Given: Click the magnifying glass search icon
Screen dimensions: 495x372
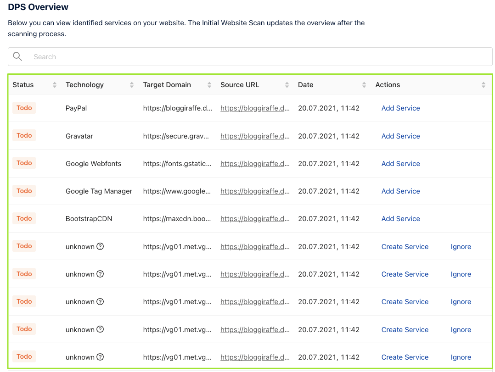Looking at the screenshot, I should click(x=17, y=56).
